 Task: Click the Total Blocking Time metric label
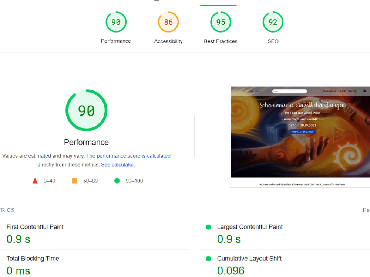tap(33, 259)
